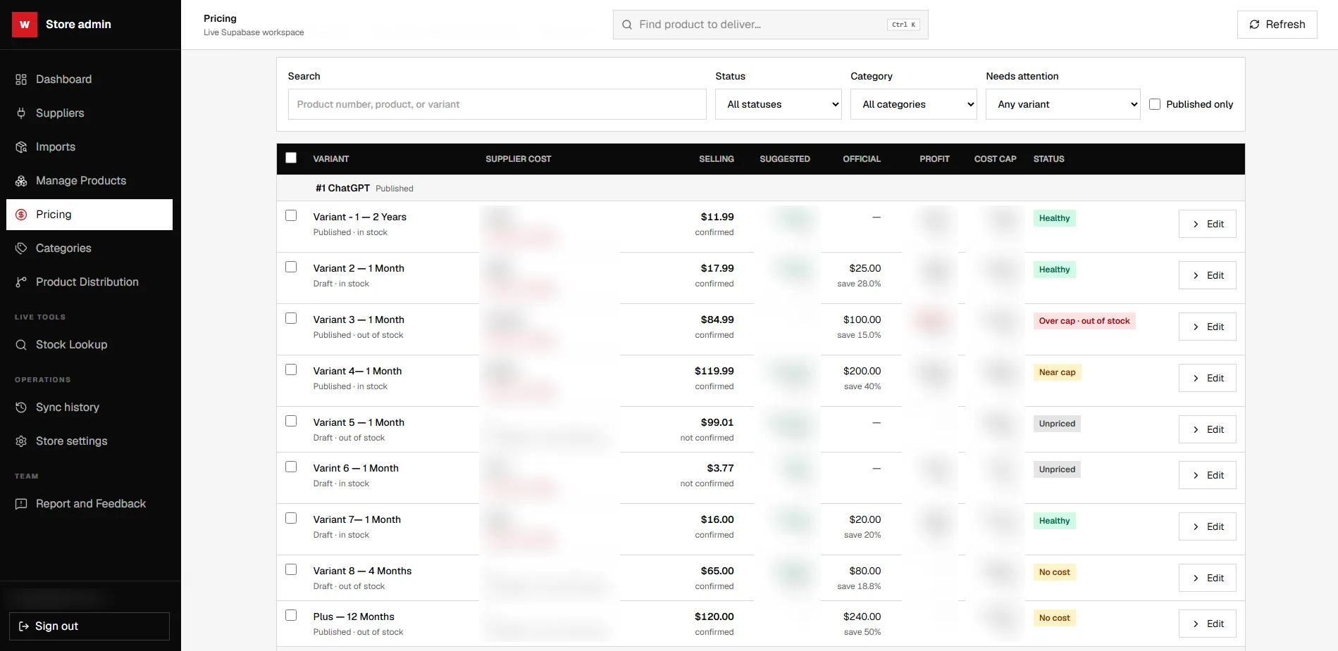Click the Categories tag icon

pos(21,248)
